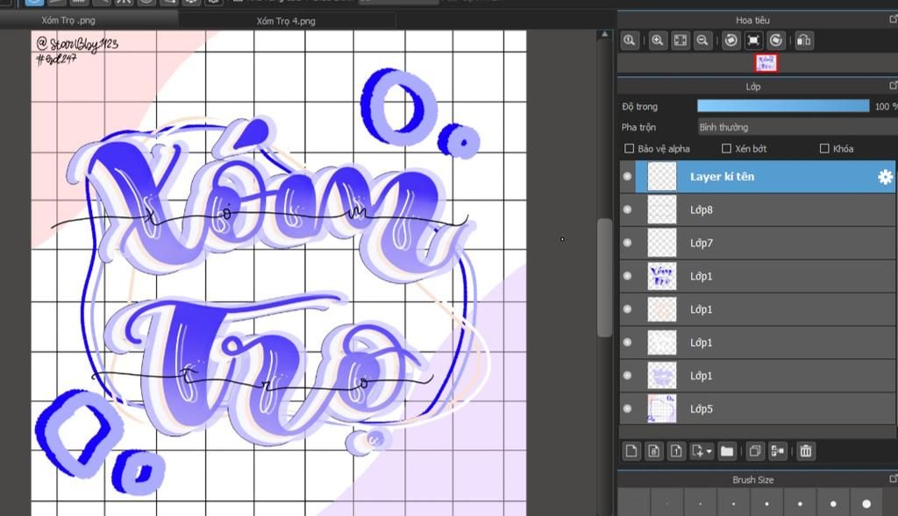Add a new 8-bit layer
The image size is (898, 516).
point(653,451)
